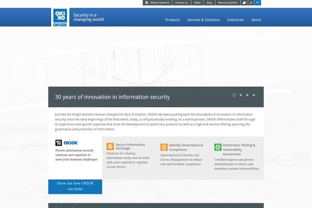This screenshot has width=312, height=208.
Task: Open the Contact us page
Action: coord(181,3)
